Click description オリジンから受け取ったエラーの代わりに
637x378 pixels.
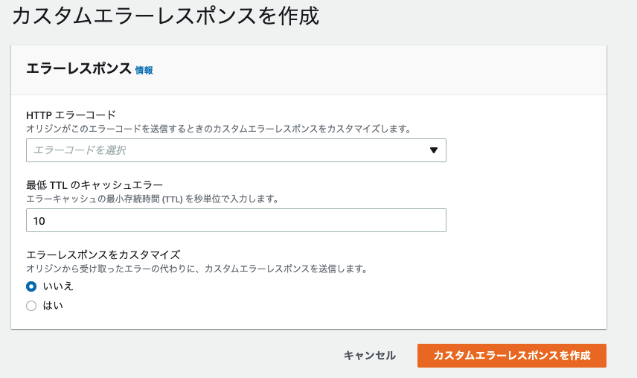198,269
